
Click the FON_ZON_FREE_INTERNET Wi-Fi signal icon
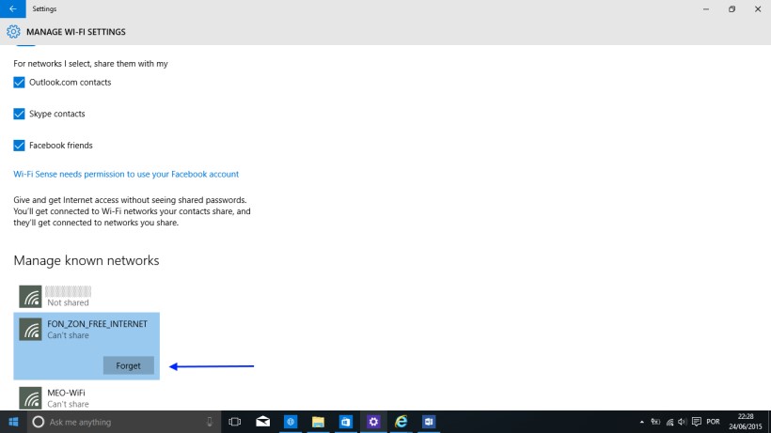coord(31,329)
